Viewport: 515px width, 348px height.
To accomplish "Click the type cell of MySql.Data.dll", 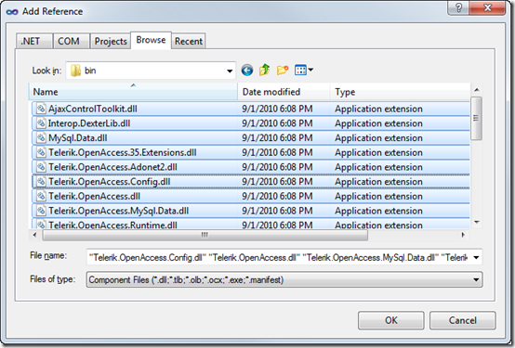I will coord(378,137).
